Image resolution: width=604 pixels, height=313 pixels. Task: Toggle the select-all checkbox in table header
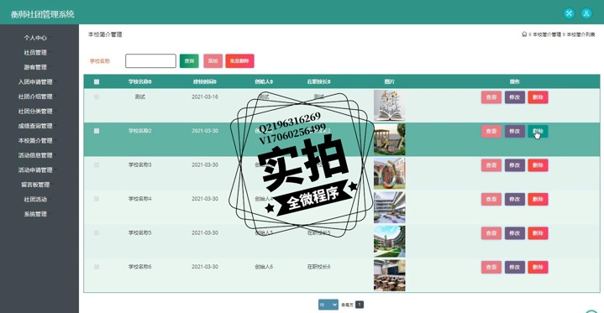click(97, 81)
